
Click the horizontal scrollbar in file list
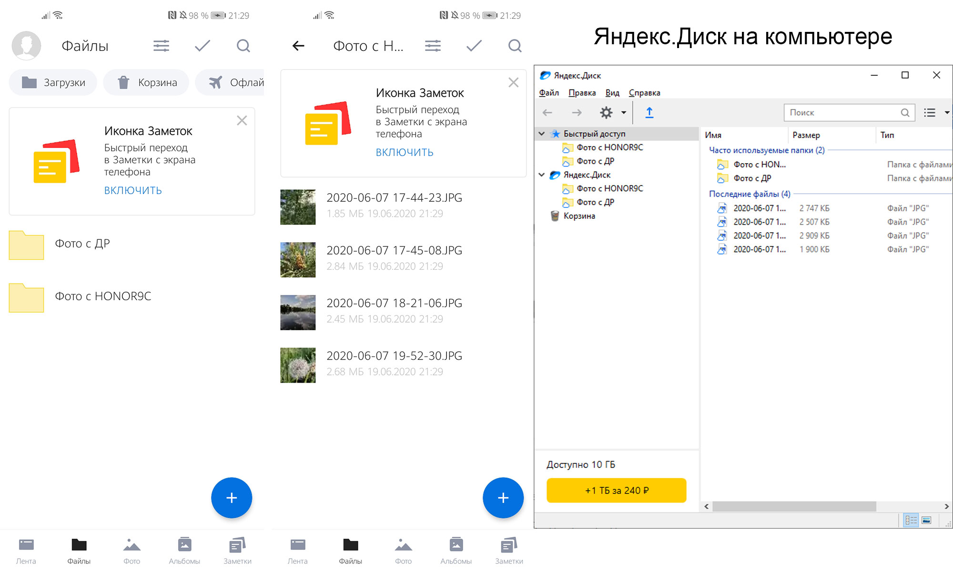pyautogui.click(x=794, y=506)
